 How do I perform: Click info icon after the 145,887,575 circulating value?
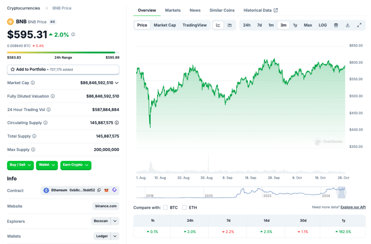[117, 123]
